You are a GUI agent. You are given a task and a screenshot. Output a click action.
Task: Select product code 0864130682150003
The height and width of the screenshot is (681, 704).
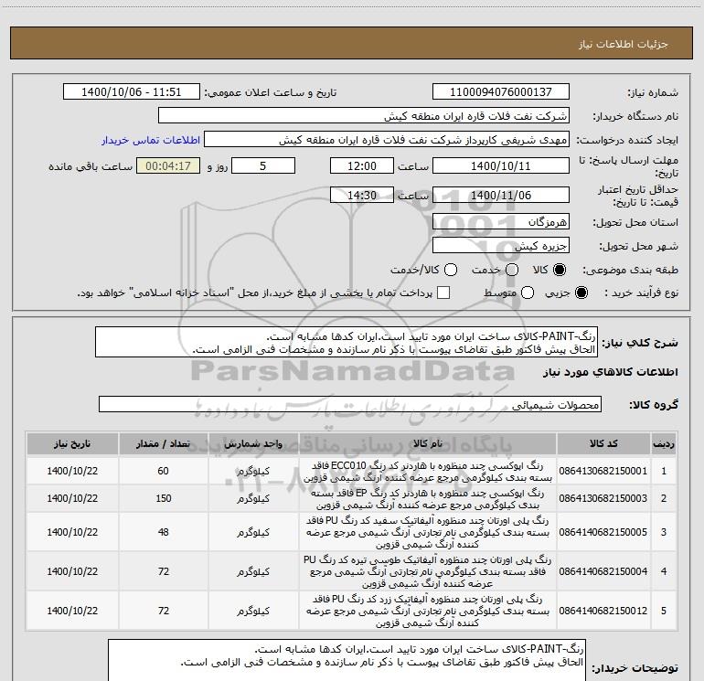pos(603,498)
